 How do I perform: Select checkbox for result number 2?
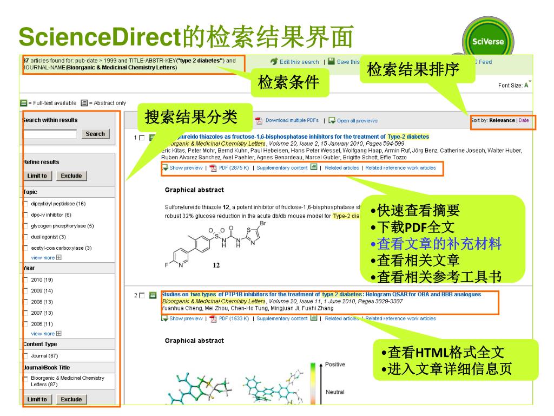point(142,295)
